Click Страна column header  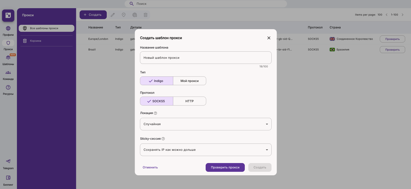335,27
